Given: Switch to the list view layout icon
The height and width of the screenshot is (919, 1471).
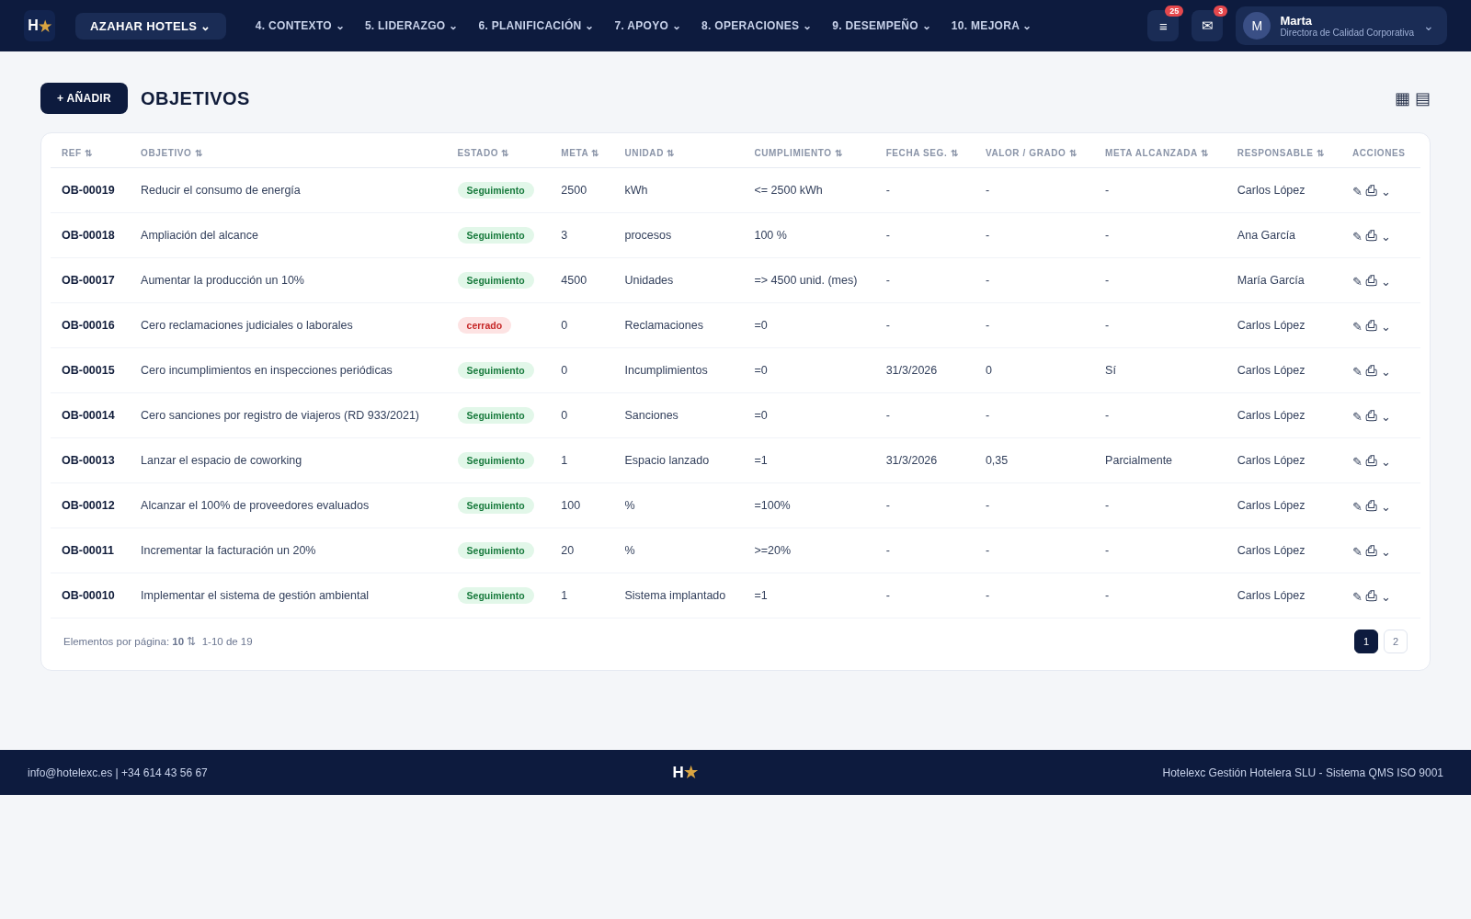Looking at the screenshot, I should coord(1422,99).
